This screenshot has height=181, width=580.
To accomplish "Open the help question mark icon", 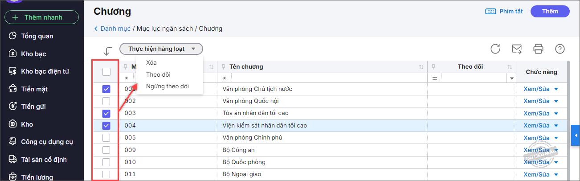I will tap(560, 49).
